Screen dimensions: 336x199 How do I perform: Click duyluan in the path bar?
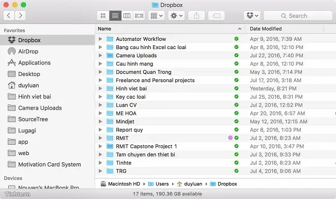[x=190, y=184]
